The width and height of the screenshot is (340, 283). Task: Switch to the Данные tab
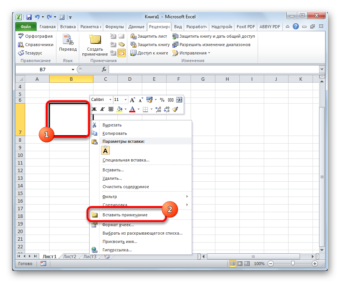[x=136, y=27]
